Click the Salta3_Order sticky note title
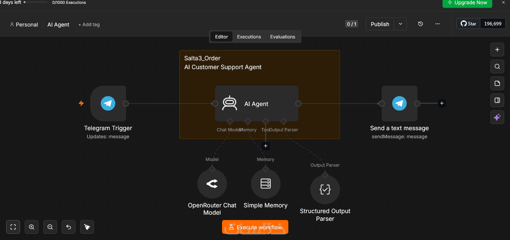Viewport: 510px width, 240px height. click(202, 58)
